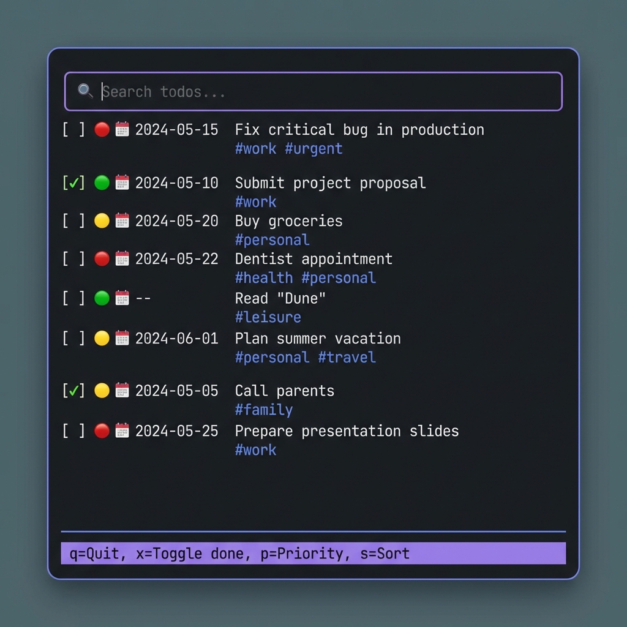This screenshot has width=627, height=627.
Task: Click green priority dot for Submit project proposal
Action: pos(102,182)
